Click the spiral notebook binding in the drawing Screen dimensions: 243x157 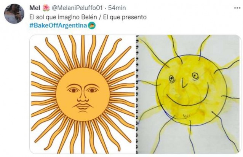pyautogui.click(x=137, y=94)
